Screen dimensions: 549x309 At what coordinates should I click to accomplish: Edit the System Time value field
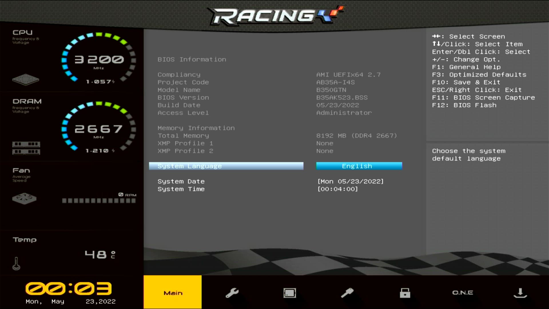[338, 189]
